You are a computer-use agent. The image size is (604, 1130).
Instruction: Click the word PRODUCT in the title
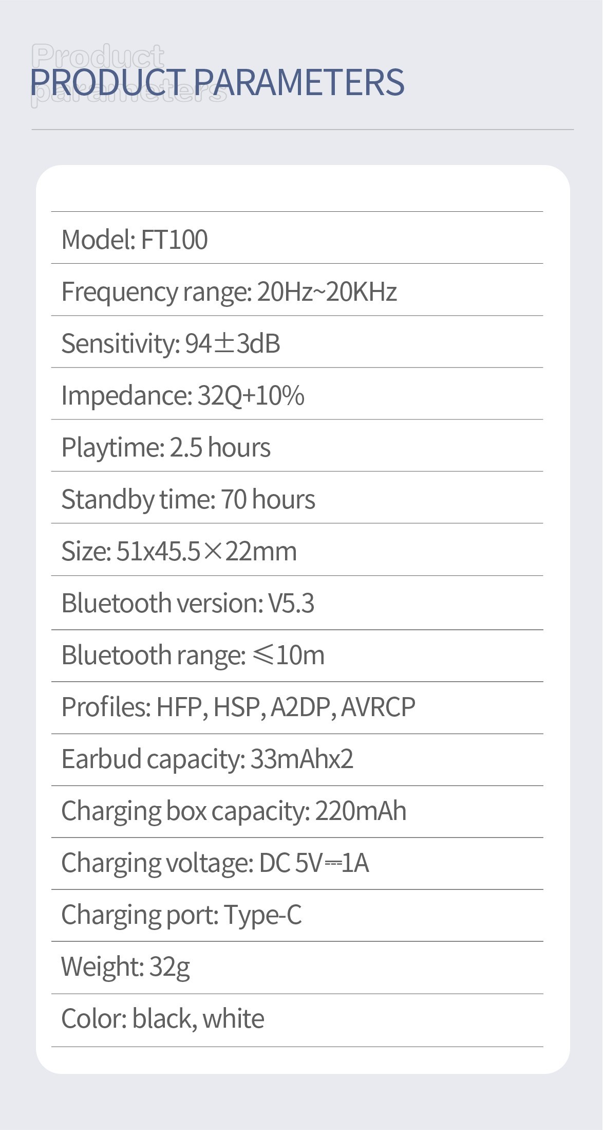coord(108,82)
